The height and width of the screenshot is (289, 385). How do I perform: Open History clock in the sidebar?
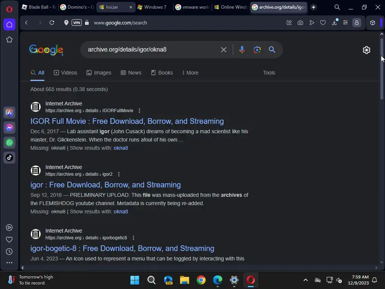tap(9, 252)
